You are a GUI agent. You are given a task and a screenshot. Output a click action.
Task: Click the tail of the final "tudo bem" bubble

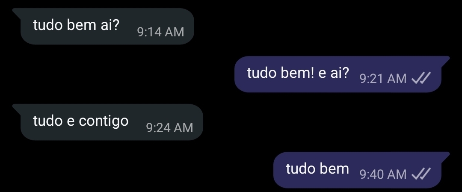pyautogui.click(x=445, y=156)
